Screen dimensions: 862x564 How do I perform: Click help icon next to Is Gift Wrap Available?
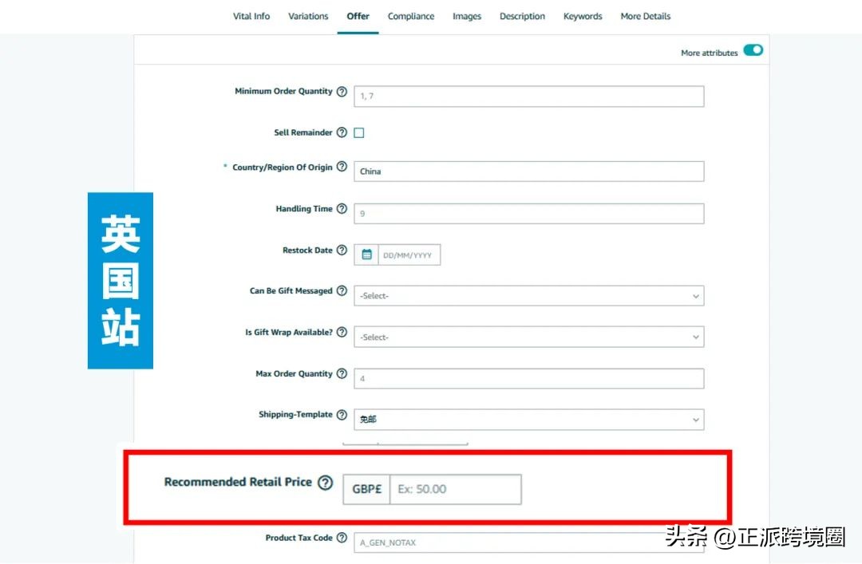342,332
